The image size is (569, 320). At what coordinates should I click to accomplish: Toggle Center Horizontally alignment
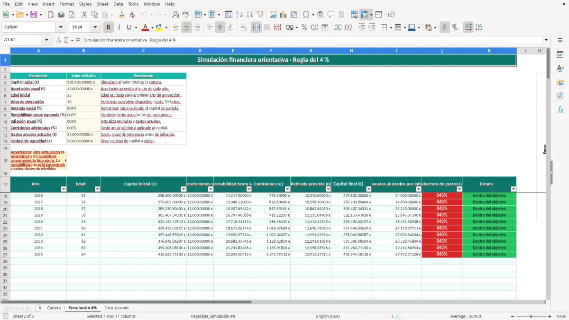point(186,27)
